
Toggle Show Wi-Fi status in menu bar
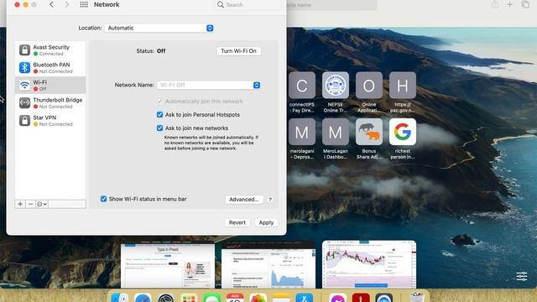pyautogui.click(x=103, y=199)
